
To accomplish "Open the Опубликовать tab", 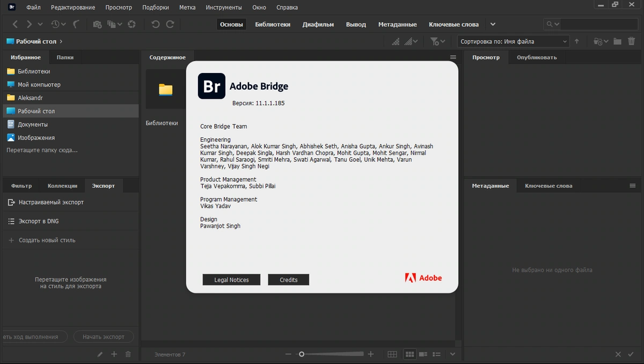I will click(537, 57).
